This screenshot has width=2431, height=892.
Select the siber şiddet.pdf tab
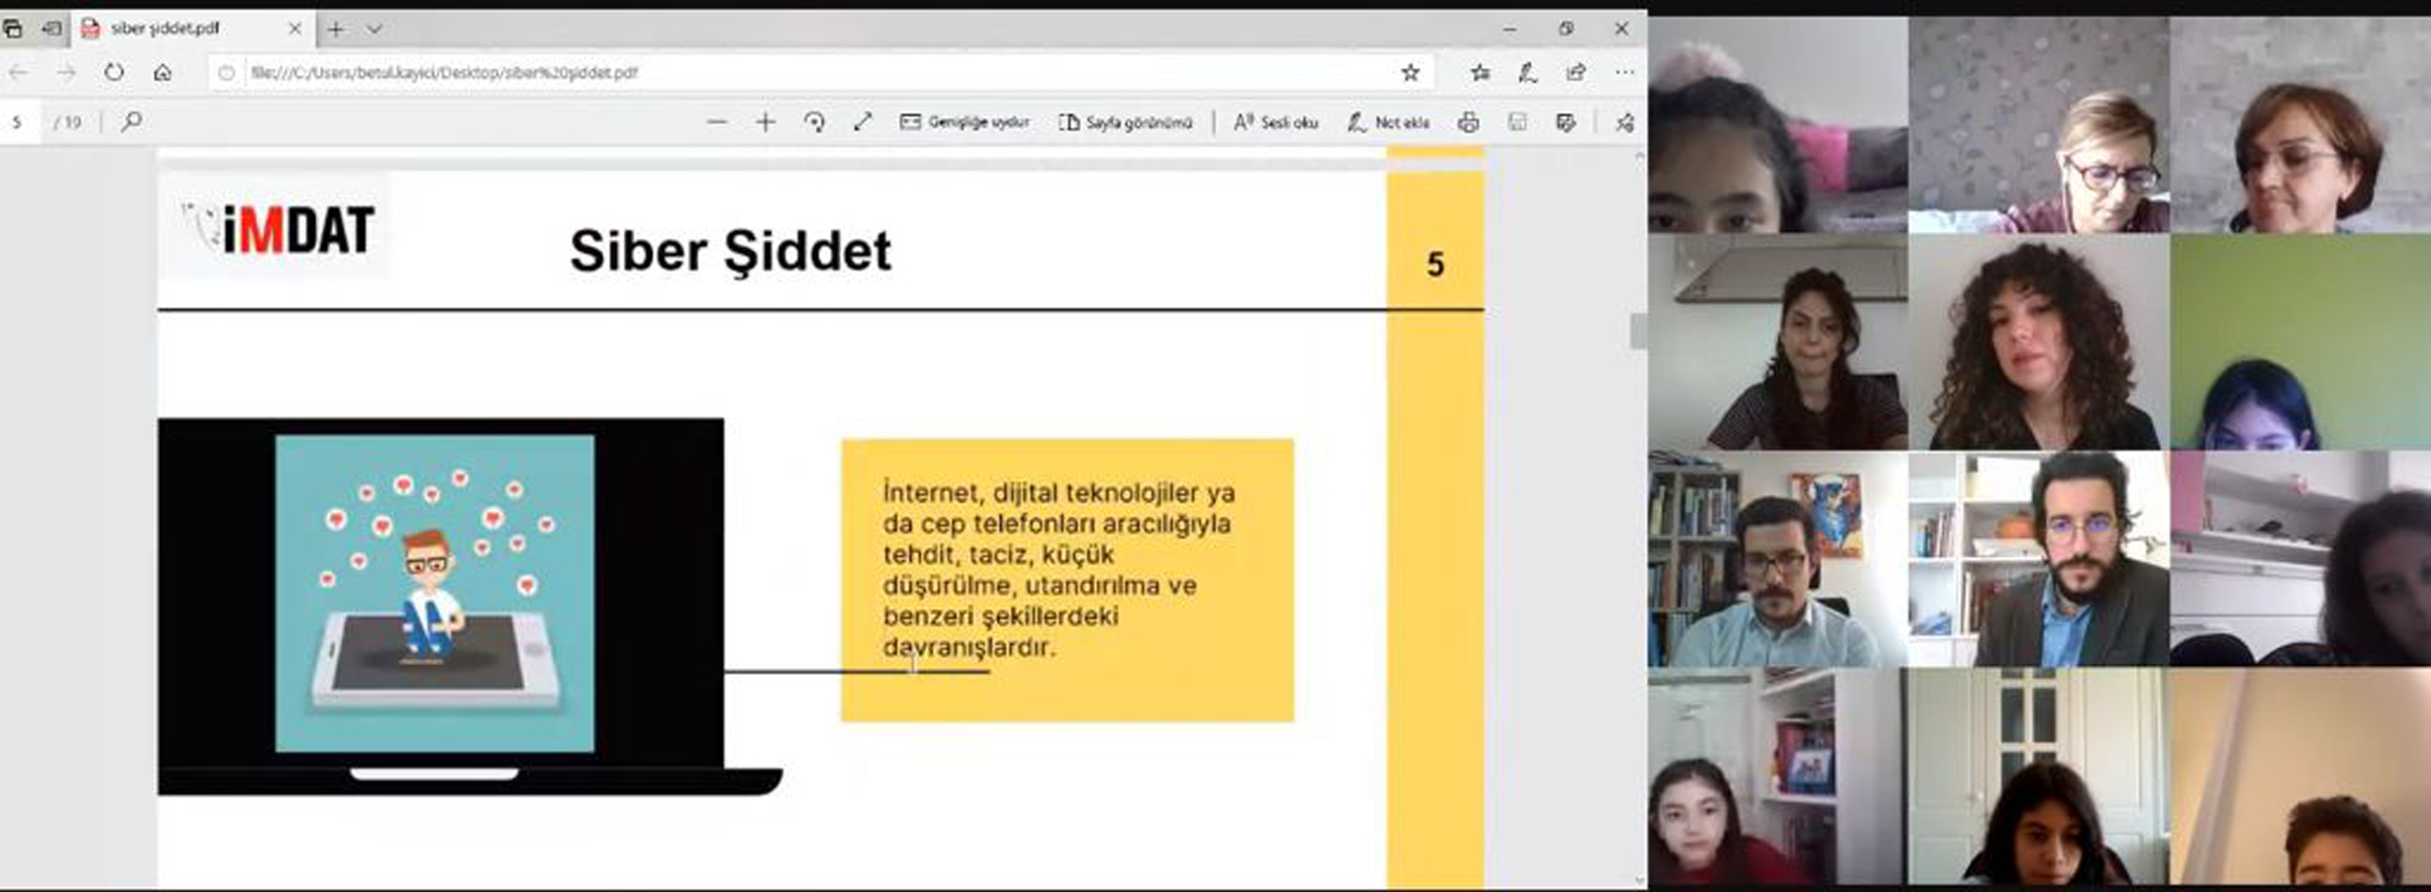165,29
